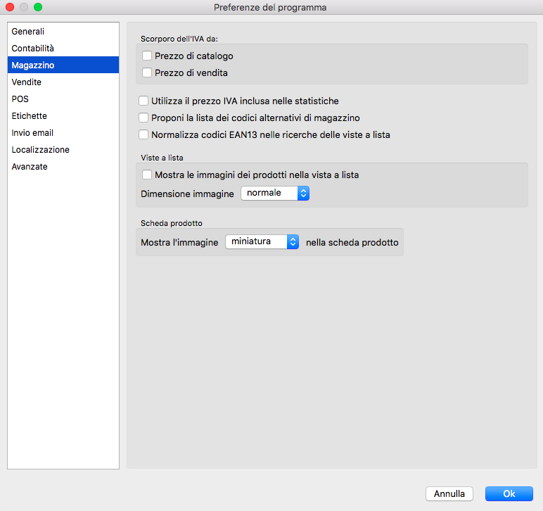
Task: Select Localizzazione in the sidebar
Action: (x=41, y=150)
